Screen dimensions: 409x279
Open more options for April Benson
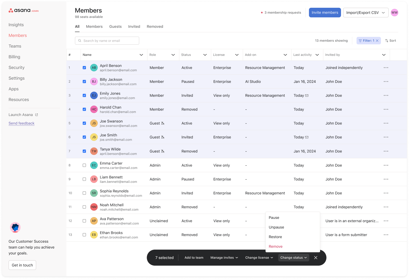click(386, 68)
